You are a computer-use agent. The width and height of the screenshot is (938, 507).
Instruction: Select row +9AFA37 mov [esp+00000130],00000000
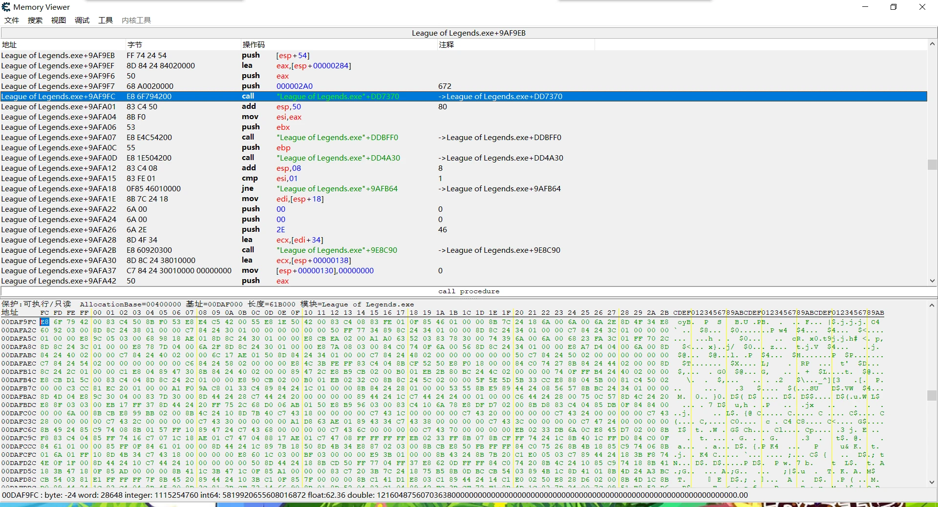click(464, 270)
